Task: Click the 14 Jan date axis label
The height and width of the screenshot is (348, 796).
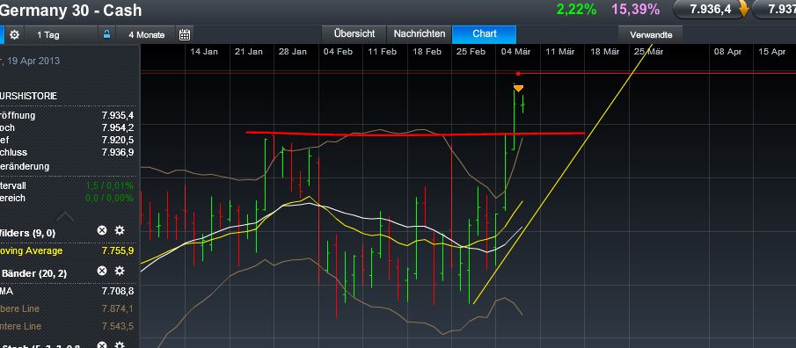Action: [204, 52]
